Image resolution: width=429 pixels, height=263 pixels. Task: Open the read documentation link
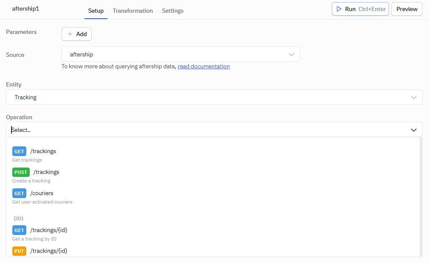pyautogui.click(x=203, y=66)
